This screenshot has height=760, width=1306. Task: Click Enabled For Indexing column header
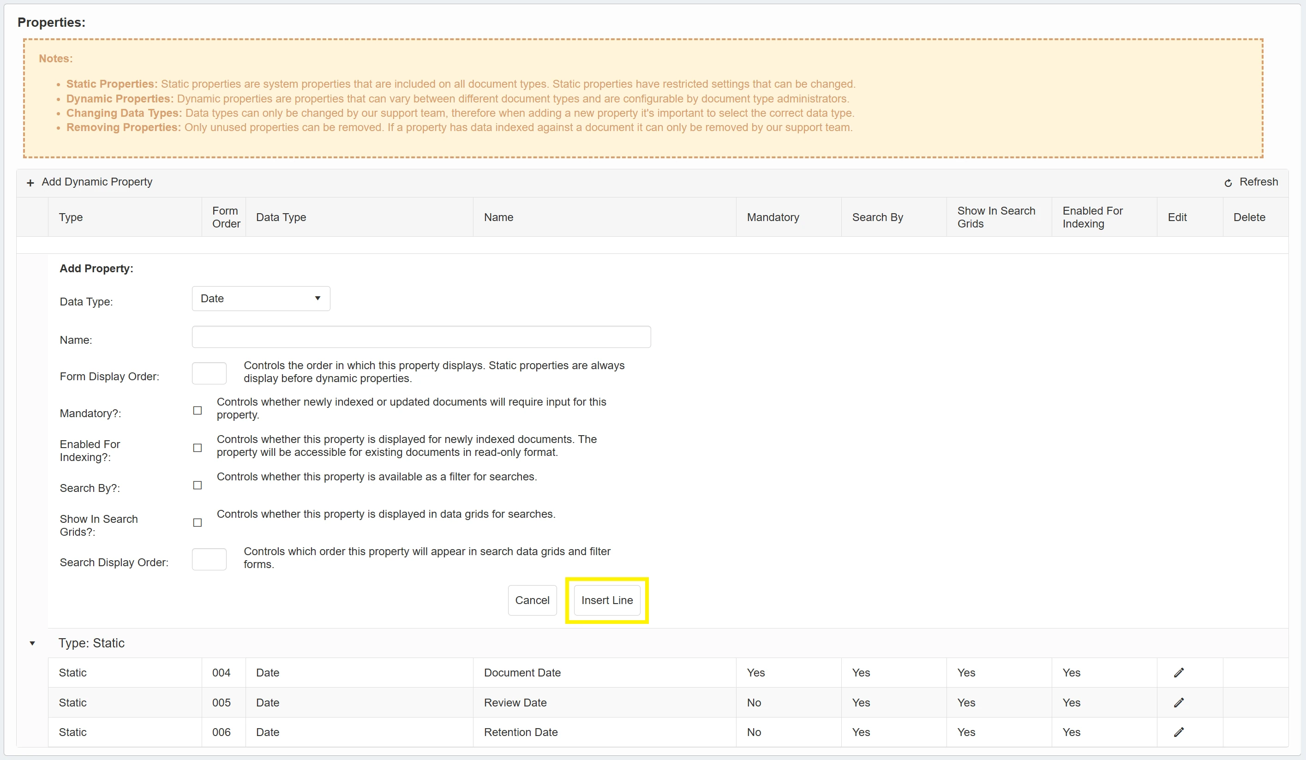click(1104, 217)
